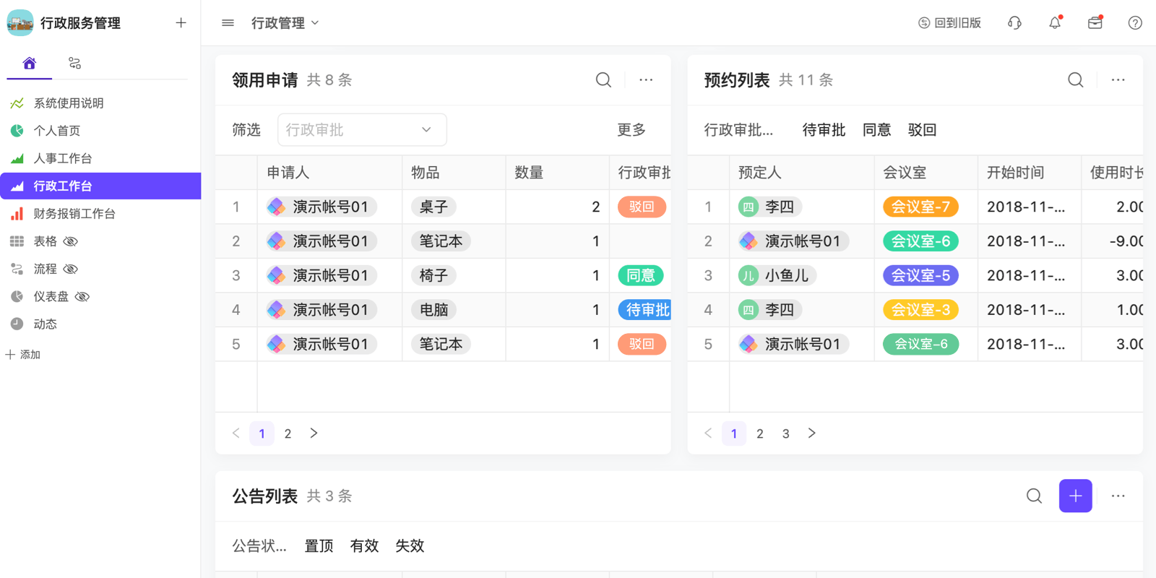Viewport: 1156px width, 578px height.
Task: Toggle visibility eye icon beside 仪表盘
Action: (x=82, y=297)
